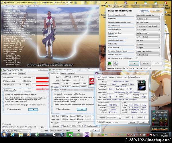Click the PayPal logo in SVP dialog
This screenshot has height=143, width=172.
(x=144, y=11)
